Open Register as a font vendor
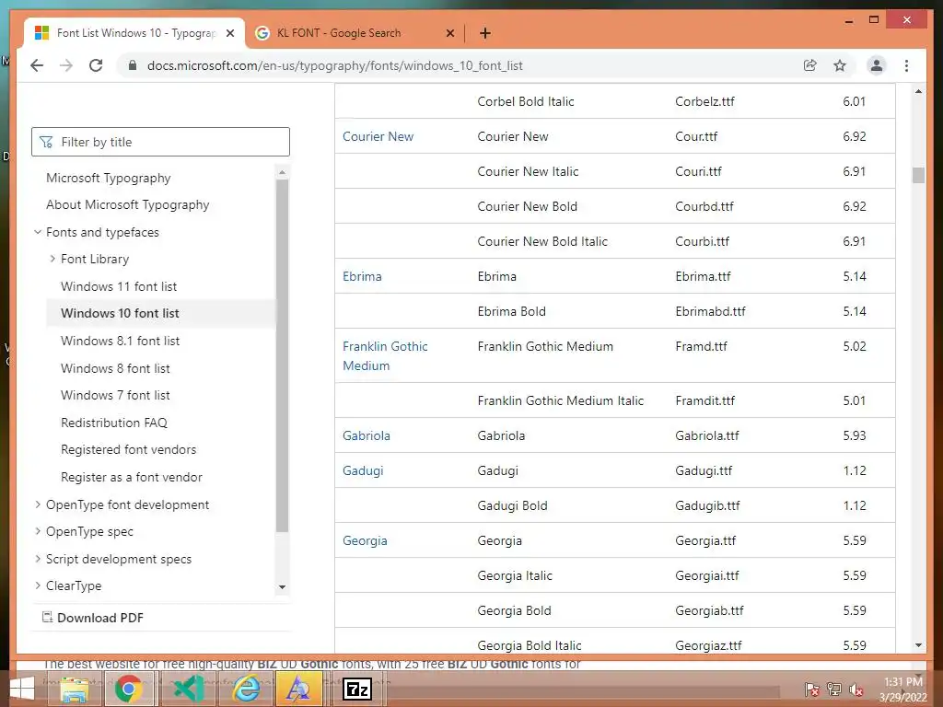Image resolution: width=943 pixels, height=707 pixels. point(131,478)
